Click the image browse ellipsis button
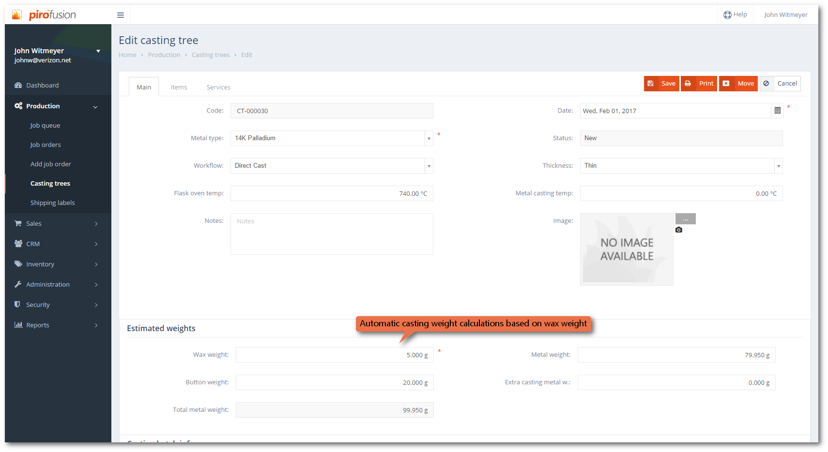The width and height of the screenshot is (828, 452). pyautogui.click(x=686, y=219)
